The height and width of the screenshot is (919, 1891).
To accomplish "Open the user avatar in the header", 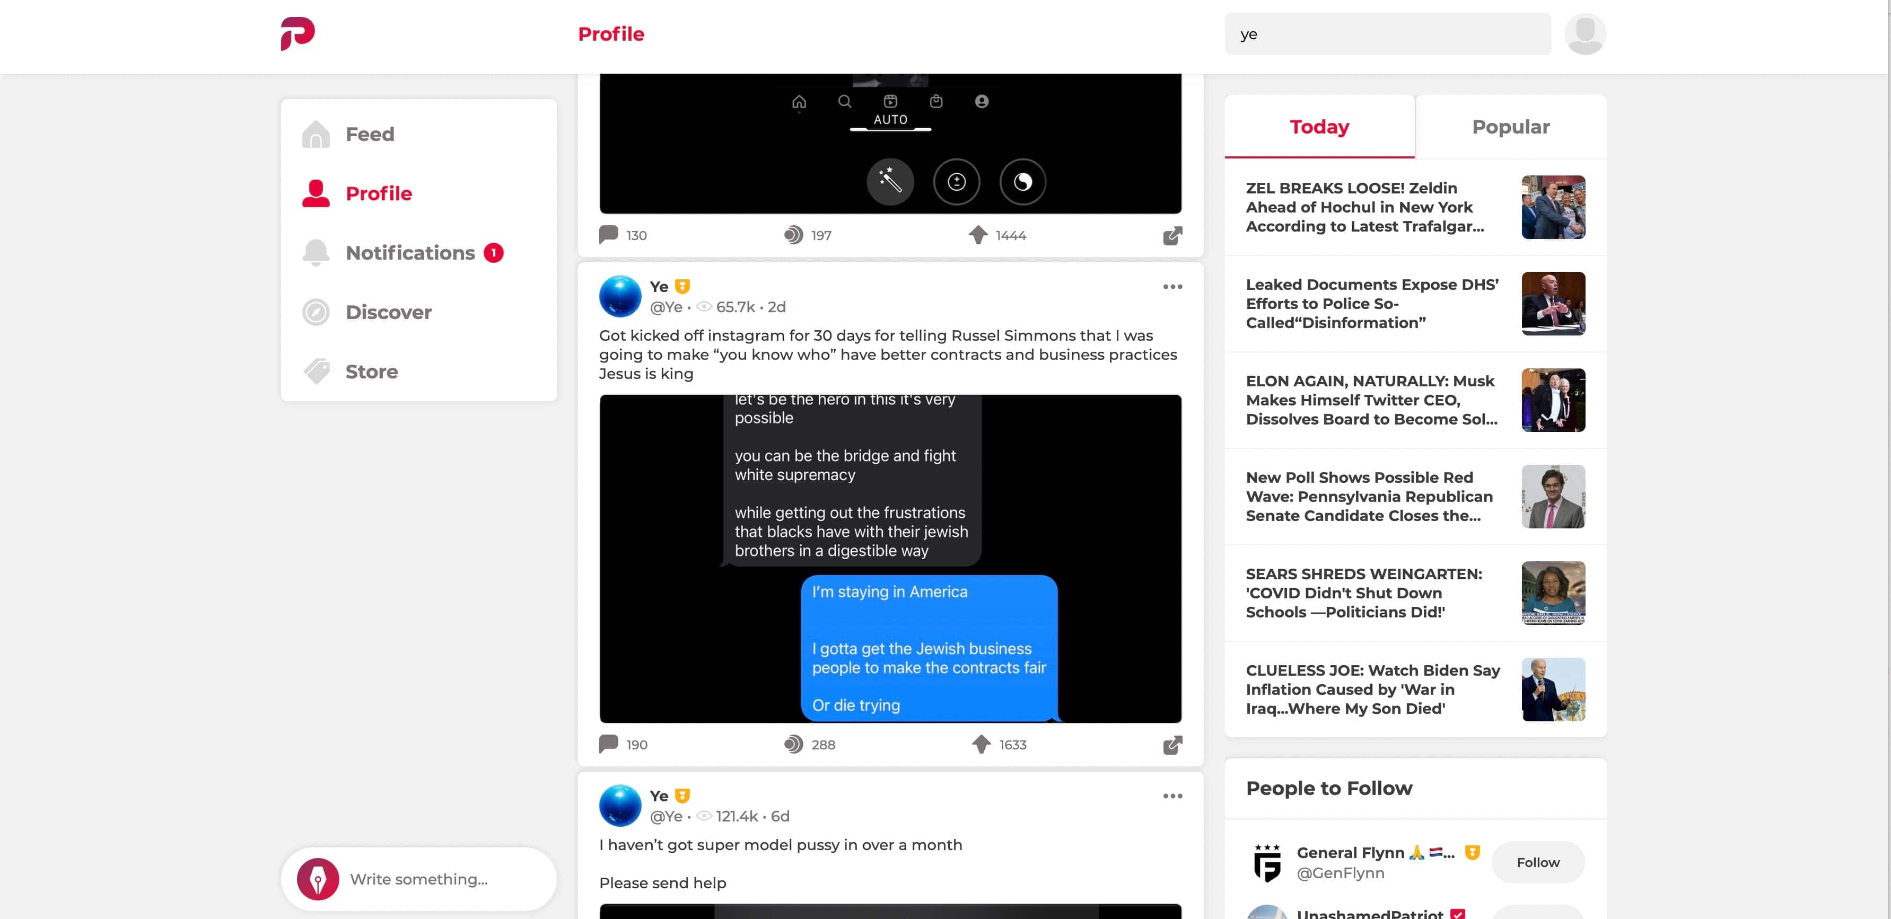I will 1585,34.
